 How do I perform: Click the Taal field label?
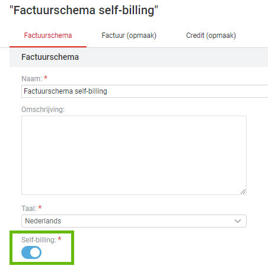29,209
